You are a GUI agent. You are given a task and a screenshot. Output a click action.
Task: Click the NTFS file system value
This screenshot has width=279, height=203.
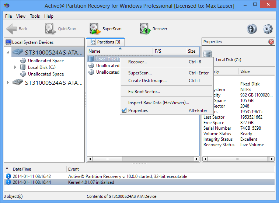245,89
